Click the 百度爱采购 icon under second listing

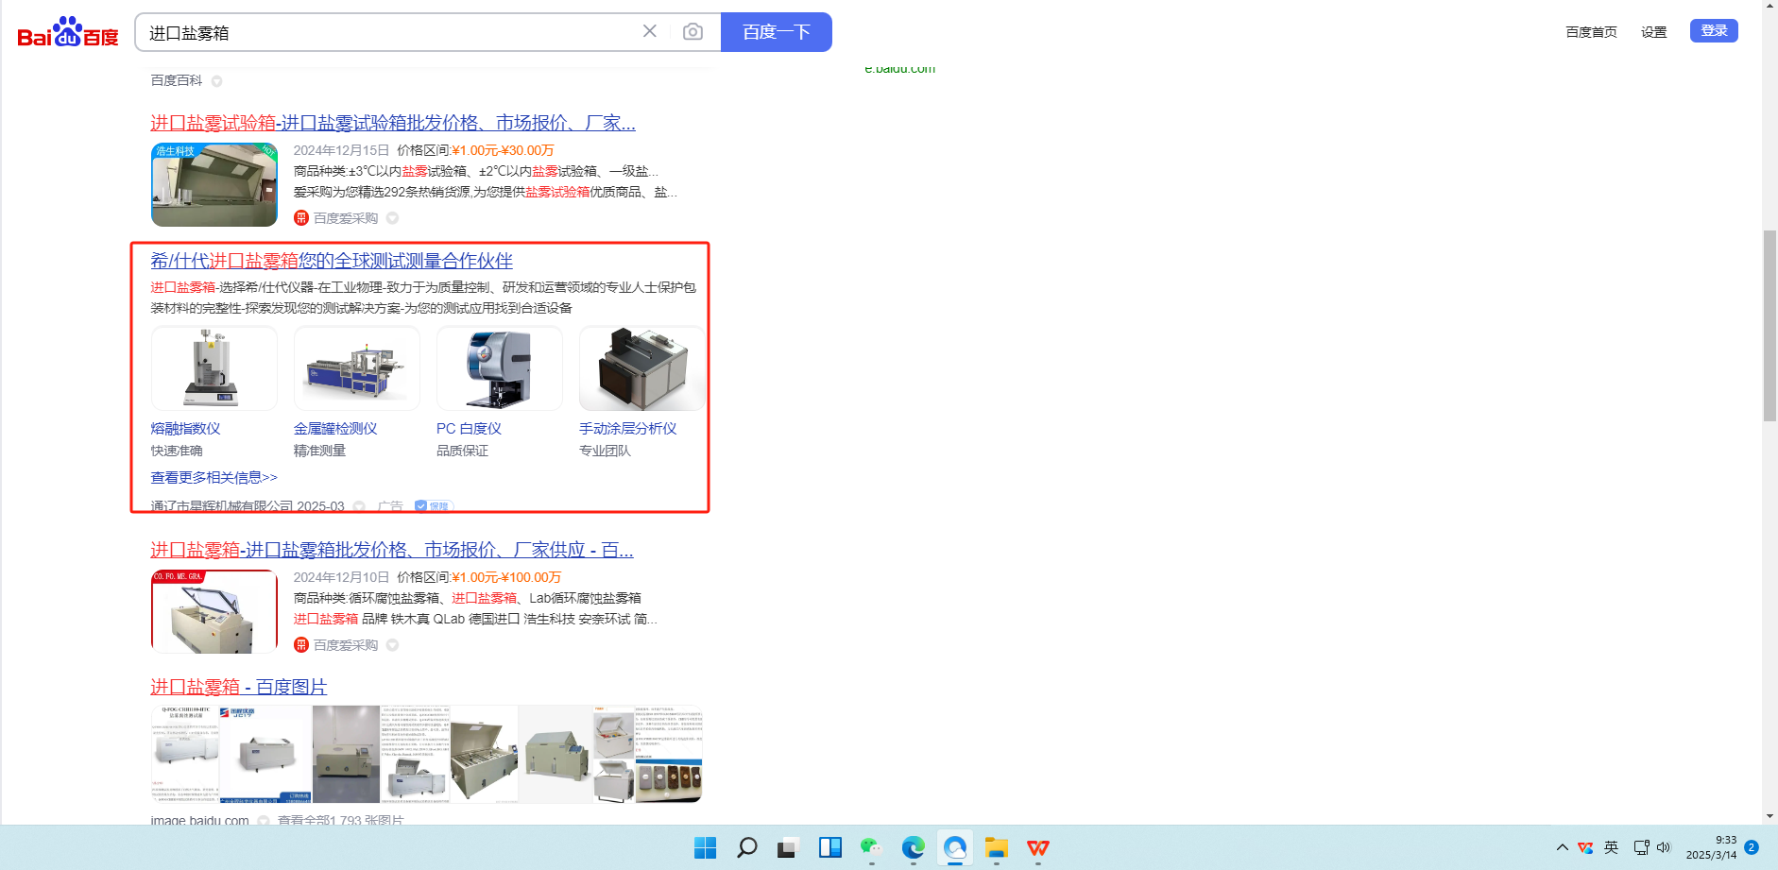301,645
